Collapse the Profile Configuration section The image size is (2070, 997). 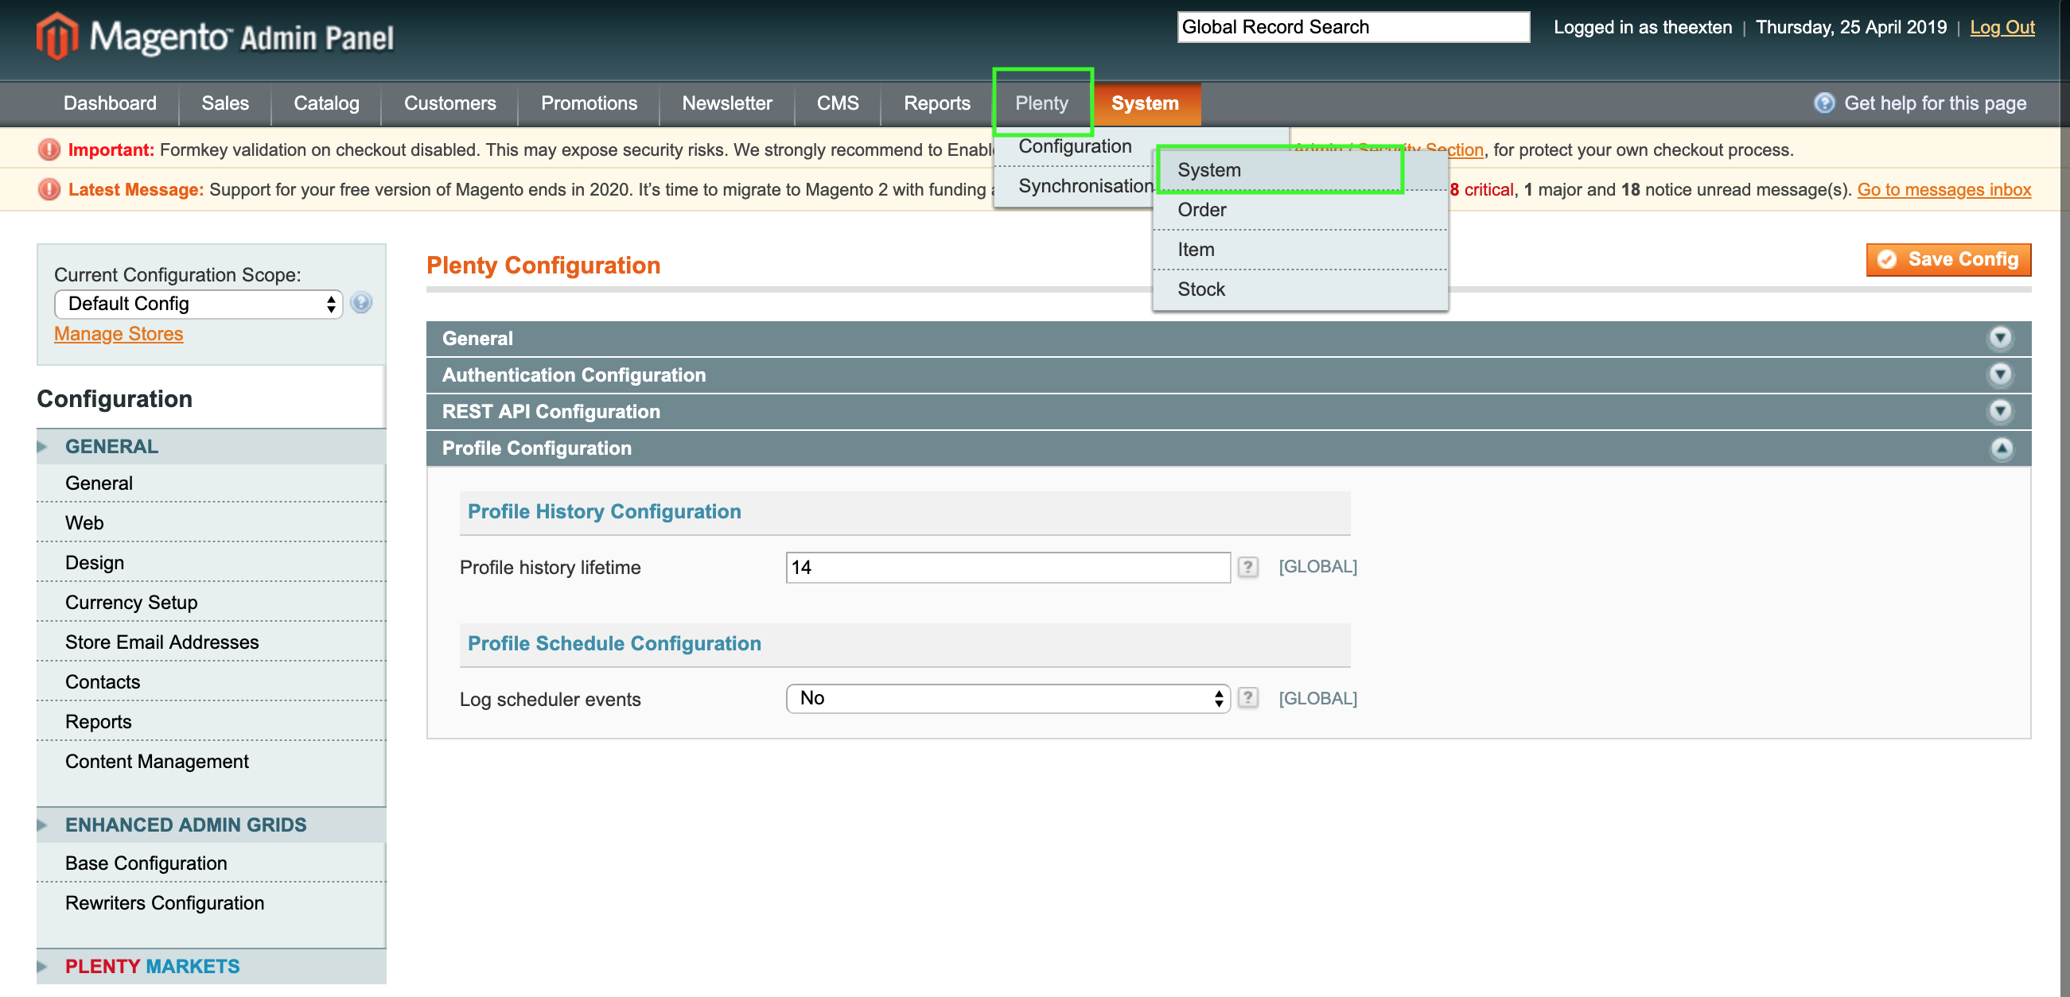point(2000,448)
